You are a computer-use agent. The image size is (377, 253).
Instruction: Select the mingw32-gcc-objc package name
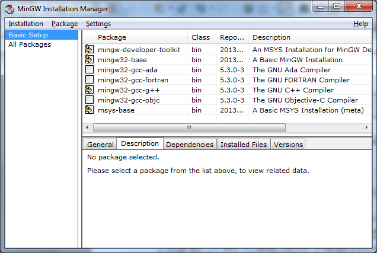pos(129,100)
